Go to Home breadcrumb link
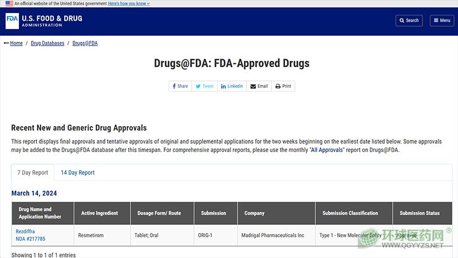 pos(16,43)
